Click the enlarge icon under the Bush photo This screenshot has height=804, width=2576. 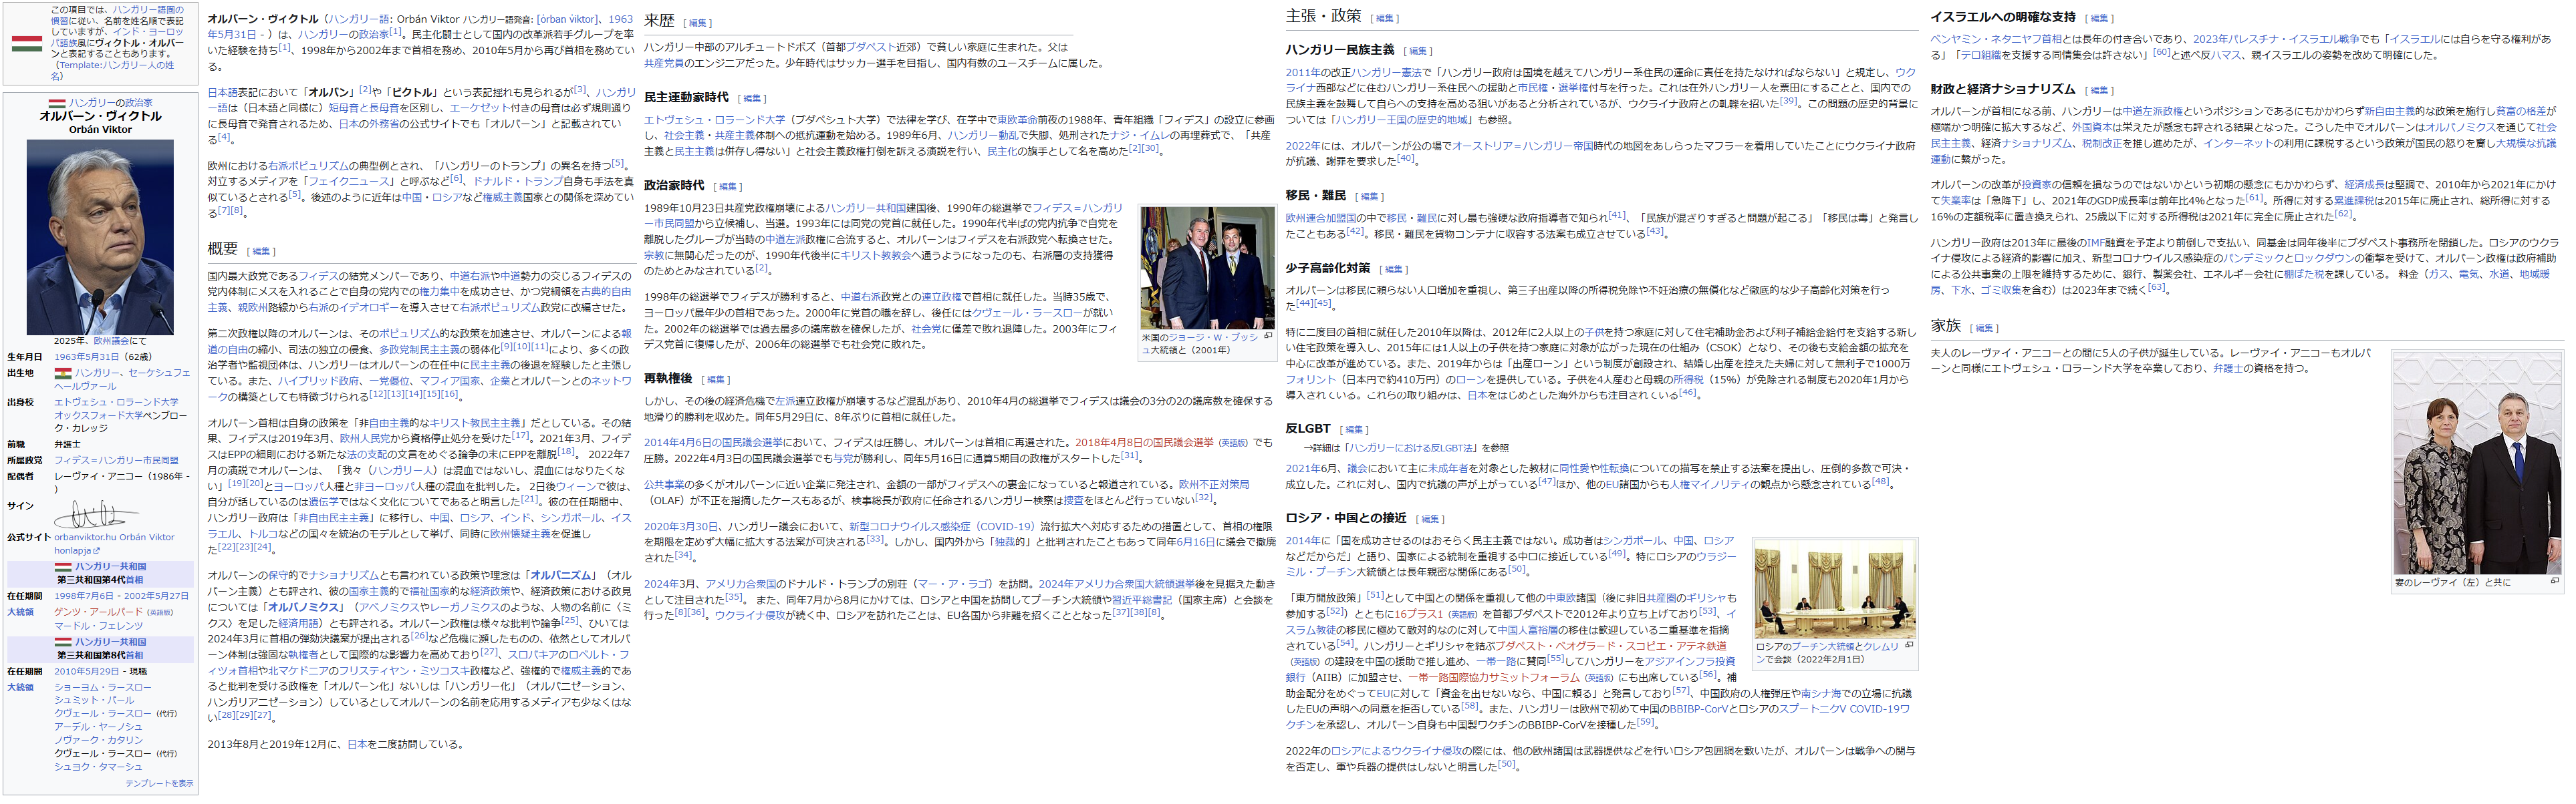[1268, 337]
